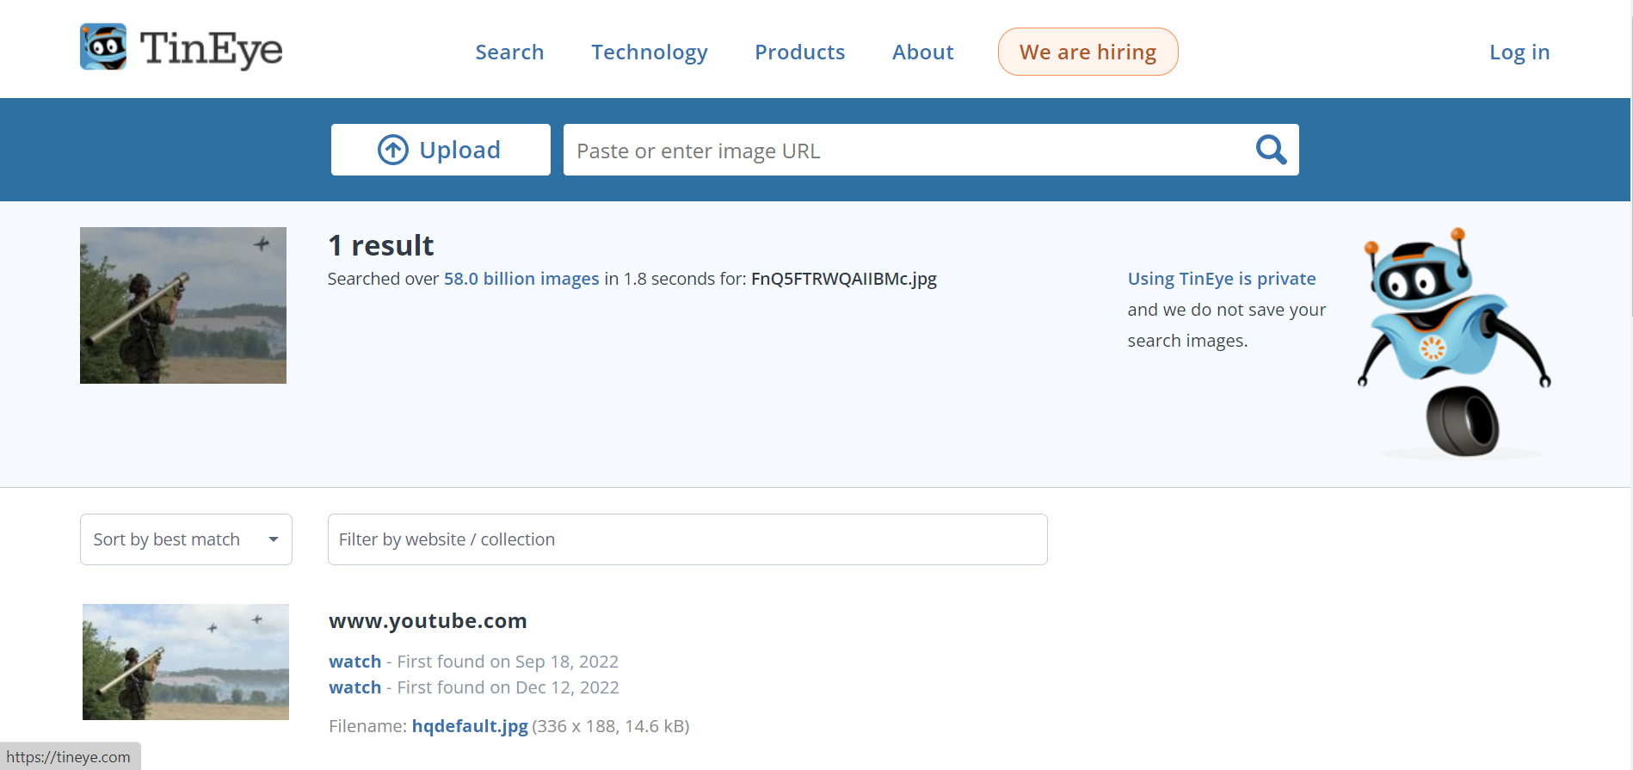Focus the Paste or enter image URL field
Viewport: 1633px width, 770px height.
coord(903,151)
